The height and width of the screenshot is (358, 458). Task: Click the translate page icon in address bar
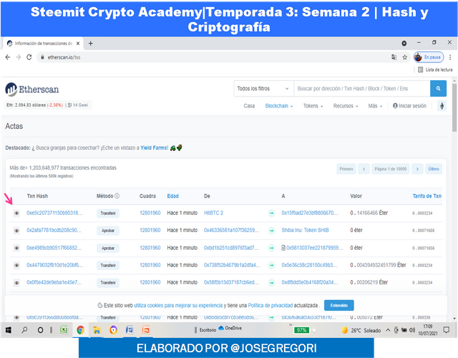click(394, 57)
